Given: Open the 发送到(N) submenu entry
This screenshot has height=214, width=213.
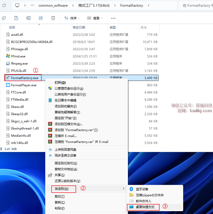Looking at the screenshot, I should pos(62,189).
